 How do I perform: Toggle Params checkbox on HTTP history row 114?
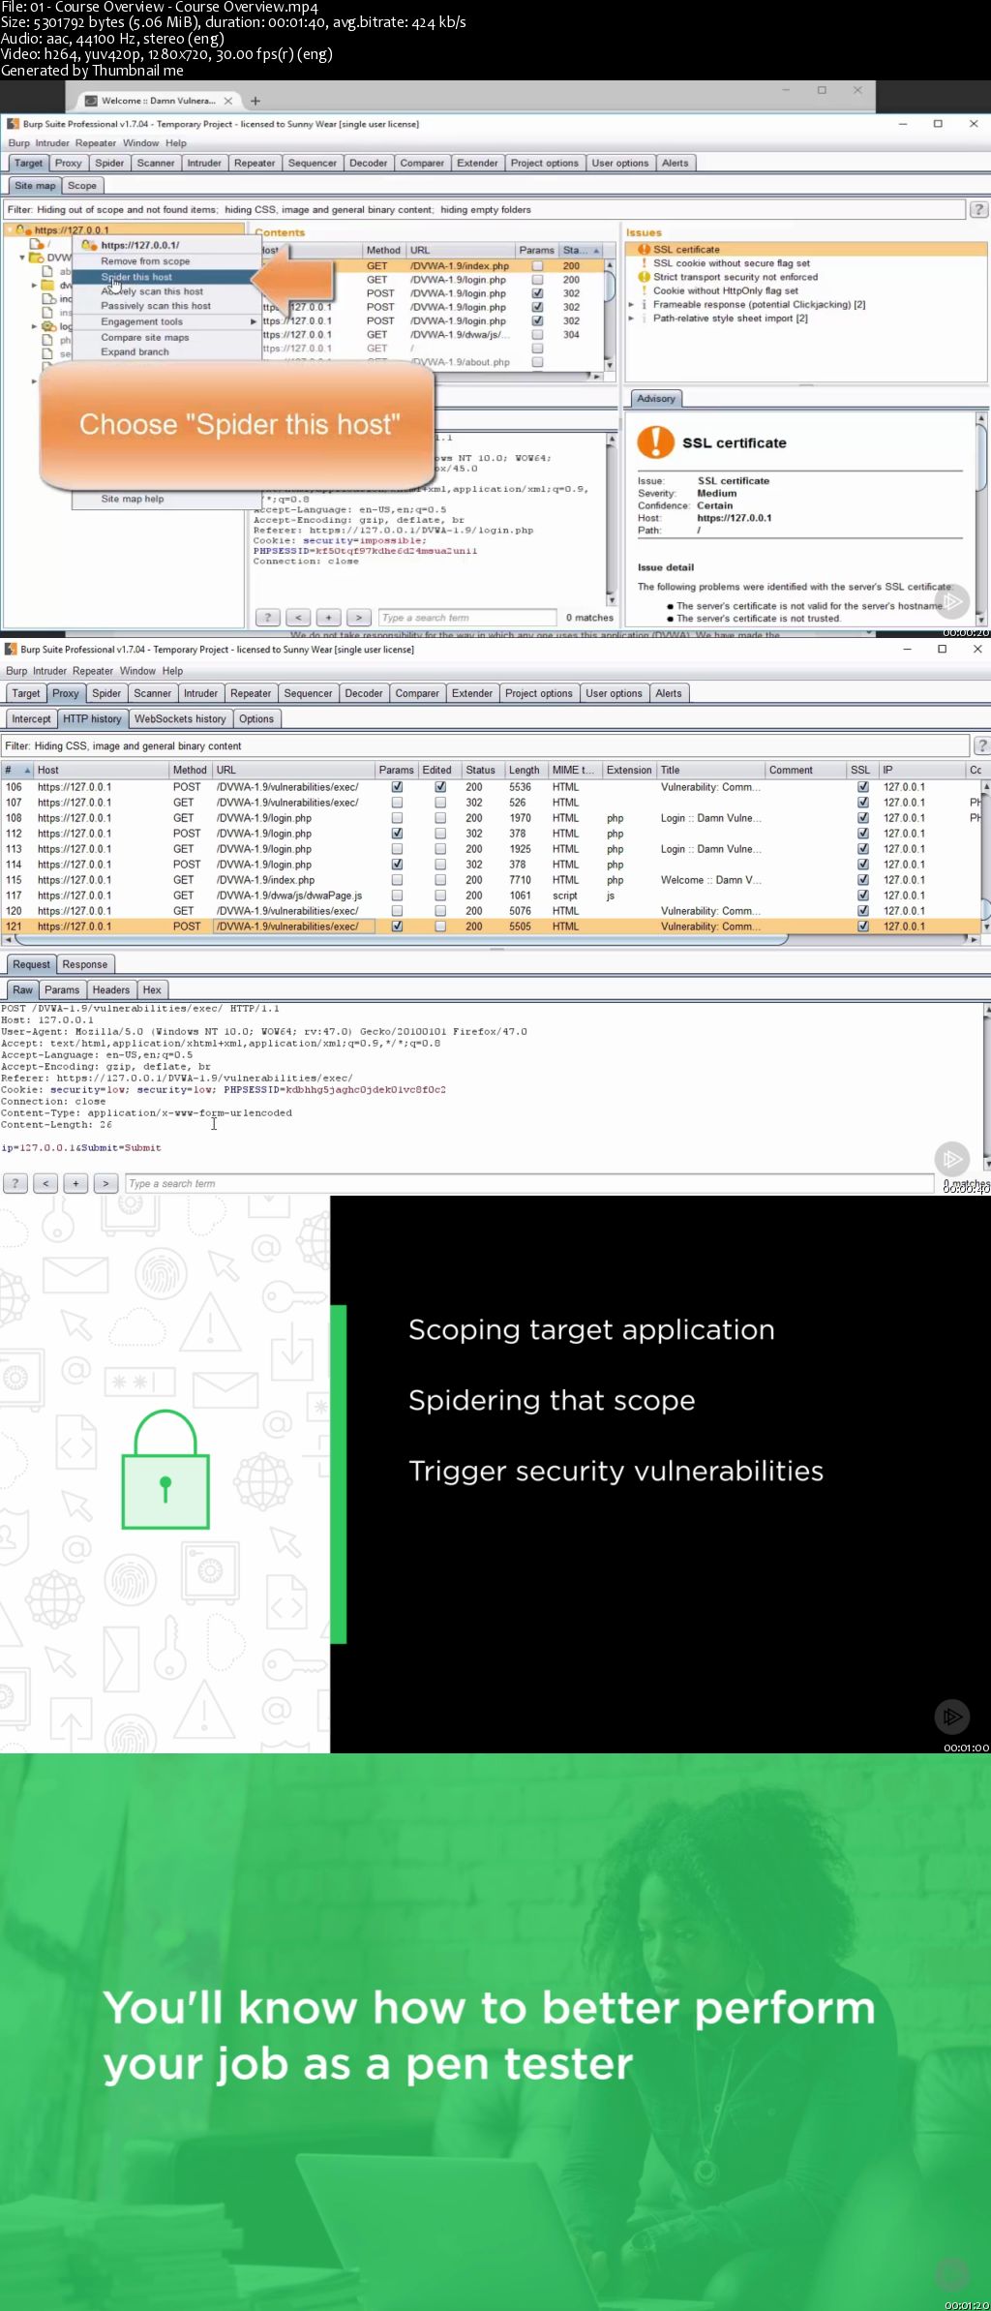click(397, 865)
